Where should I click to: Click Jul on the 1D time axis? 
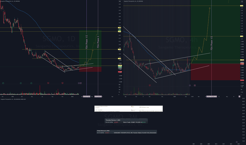point(42,97)
